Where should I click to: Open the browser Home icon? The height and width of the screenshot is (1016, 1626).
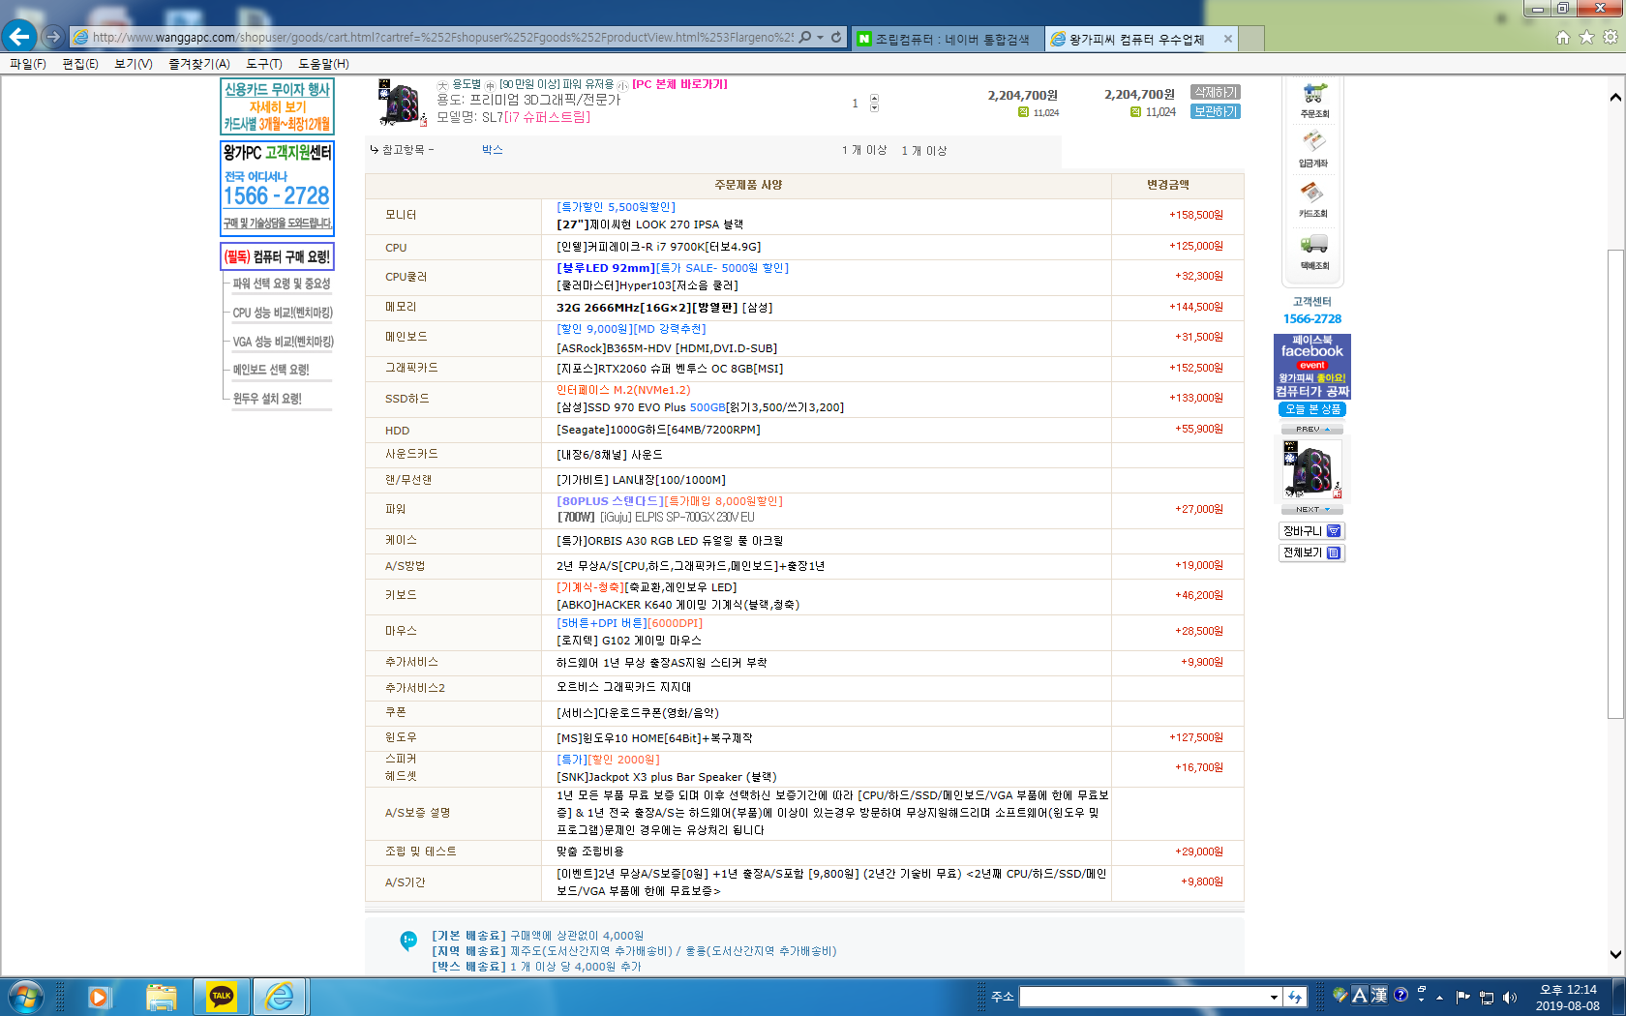pyautogui.click(x=1562, y=38)
